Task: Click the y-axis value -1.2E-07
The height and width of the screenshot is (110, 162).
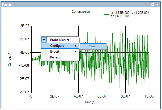Action: [23, 79]
